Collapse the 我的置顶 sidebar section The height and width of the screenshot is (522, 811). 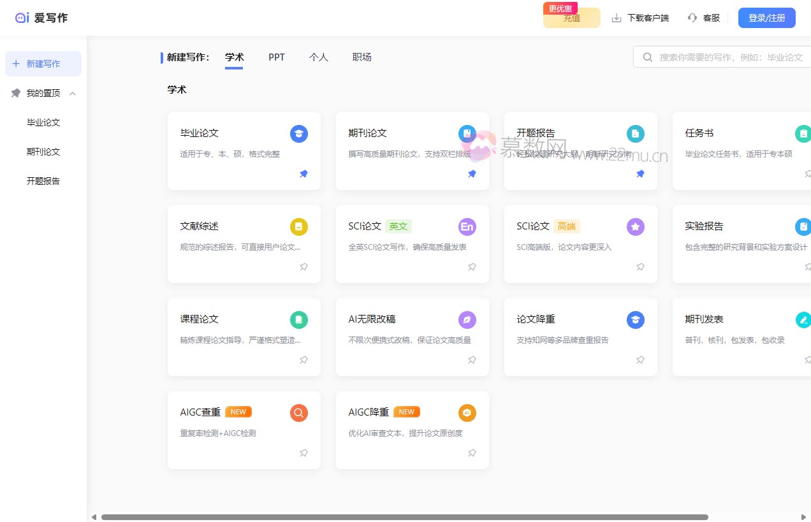[x=73, y=94]
